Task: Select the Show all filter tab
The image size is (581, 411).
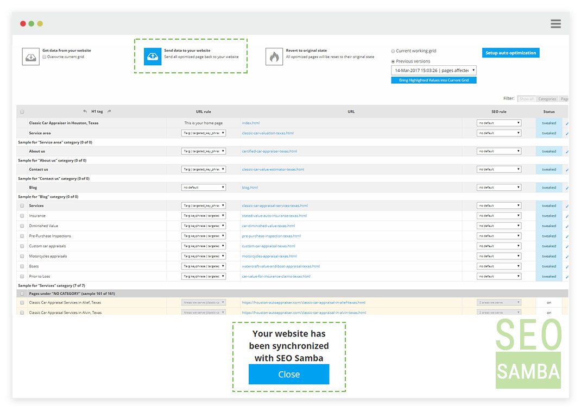Action: pyautogui.click(x=526, y=98)
